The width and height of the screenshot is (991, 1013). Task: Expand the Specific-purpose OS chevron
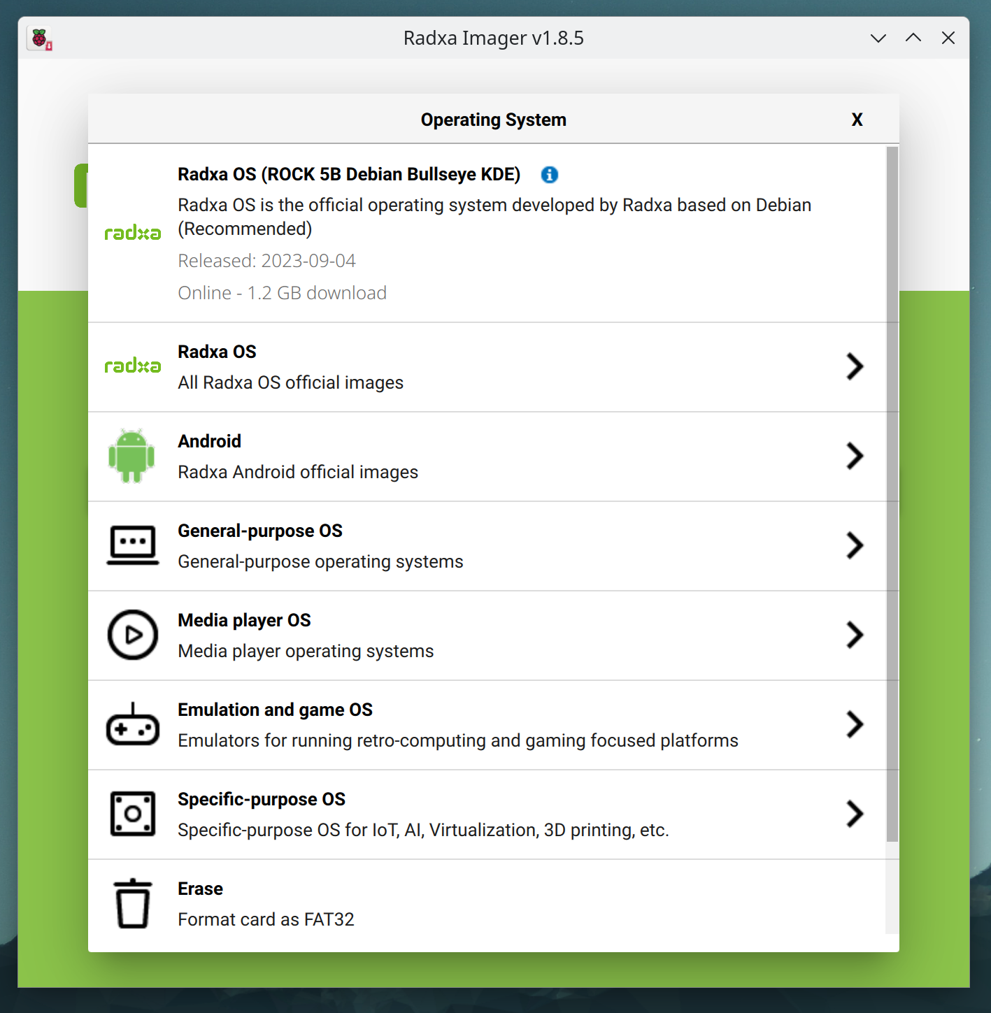point(855,814)
